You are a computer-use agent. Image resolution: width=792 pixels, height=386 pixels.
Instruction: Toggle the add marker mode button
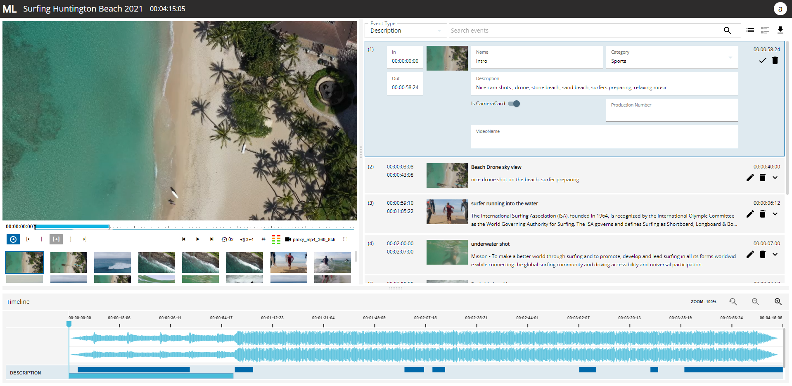[56, 239]
